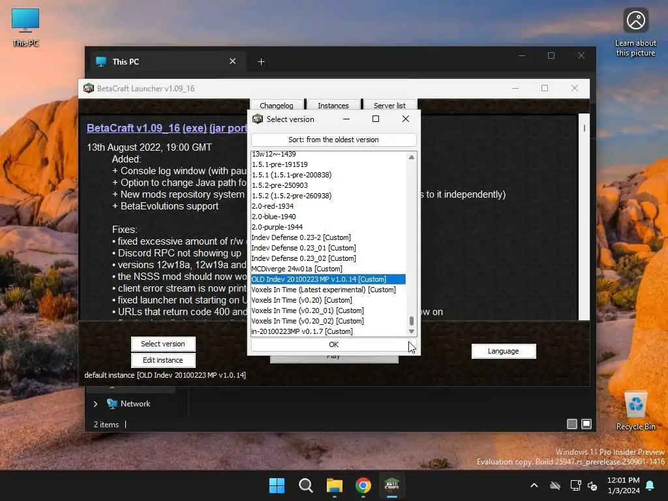Select Voxels In Time (v0.20_01) [Custom]
668x501 pixels.
pos(328,311)
